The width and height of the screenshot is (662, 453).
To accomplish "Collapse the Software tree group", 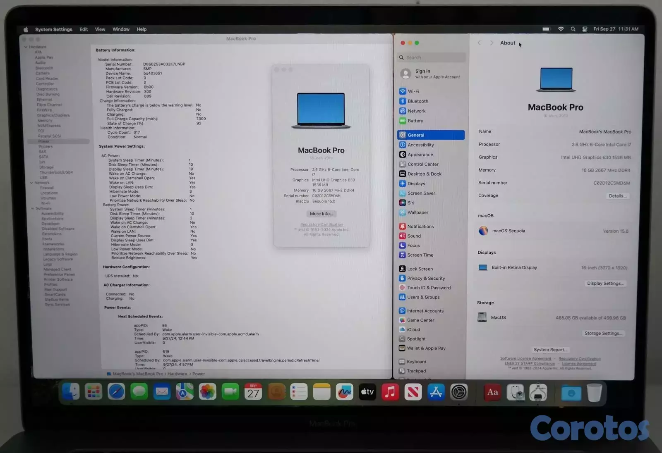I will (33, 208).
